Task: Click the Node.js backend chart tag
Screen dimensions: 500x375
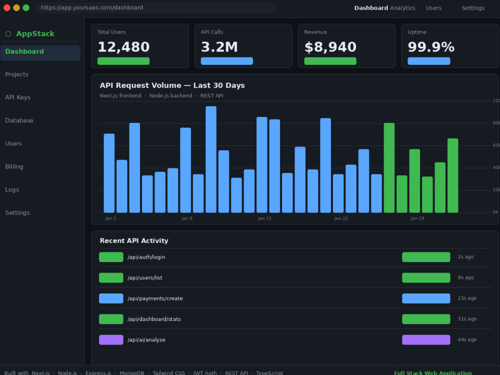Action: 171,95
